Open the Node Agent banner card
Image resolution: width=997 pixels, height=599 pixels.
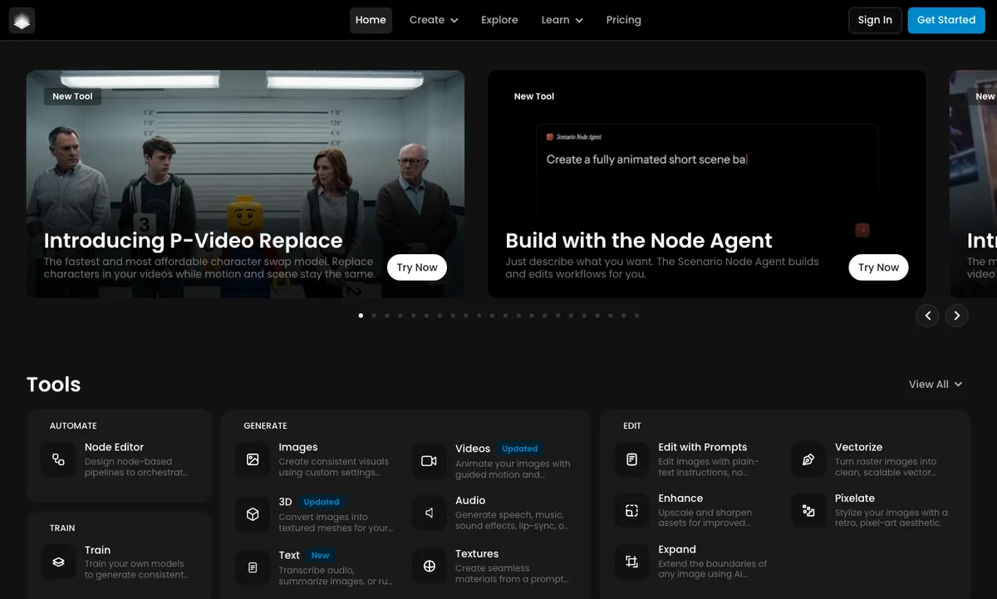pyautogui.click(x=707, y=184)
